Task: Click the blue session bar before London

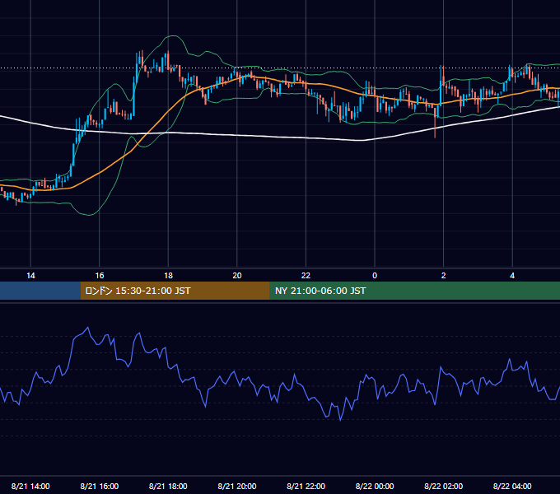Action: pyautogui.click(x=40, y=291)
